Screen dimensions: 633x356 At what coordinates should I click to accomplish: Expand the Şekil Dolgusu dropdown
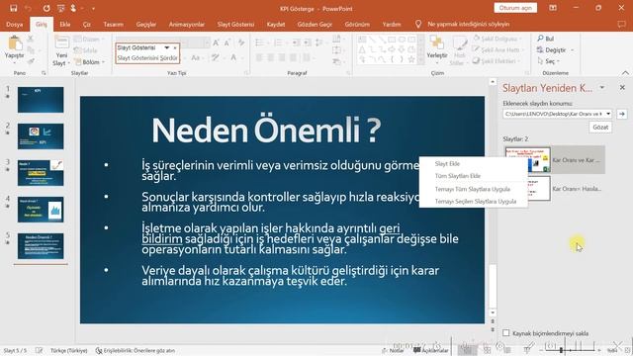520,39
